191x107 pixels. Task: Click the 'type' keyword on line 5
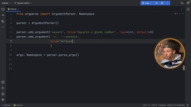(x=123, y=32)
